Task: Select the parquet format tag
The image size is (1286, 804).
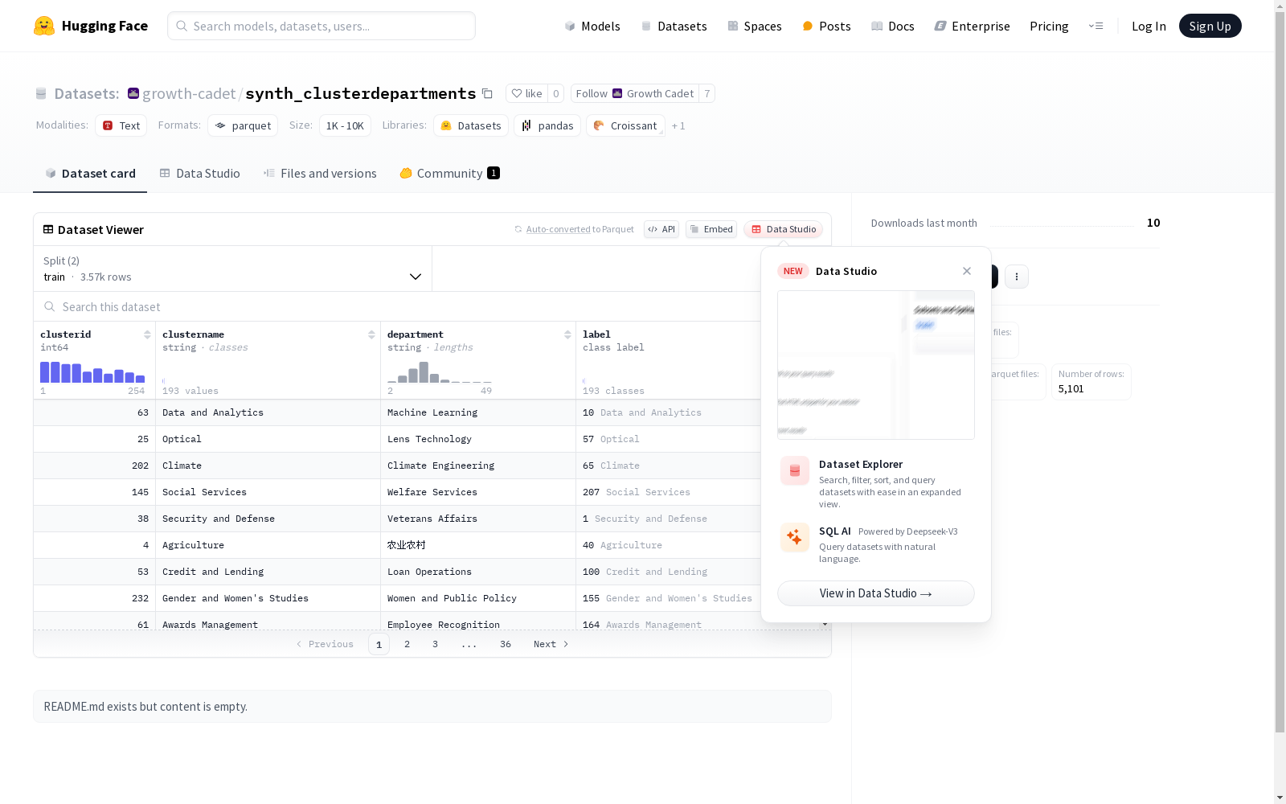Action: pos(243,125)
